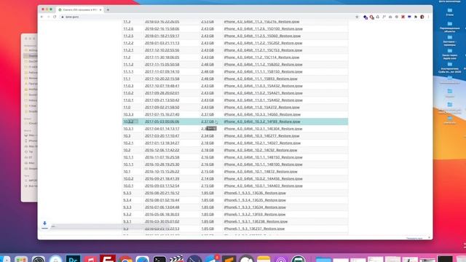466x262 pixels.
Task: Open Music app from the Dock
Action: (x=90, y=259)
